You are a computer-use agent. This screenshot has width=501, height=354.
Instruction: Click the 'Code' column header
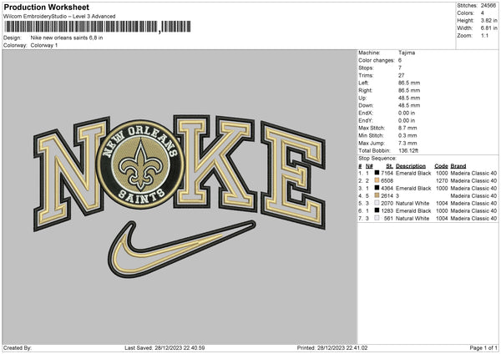point(441,166)
